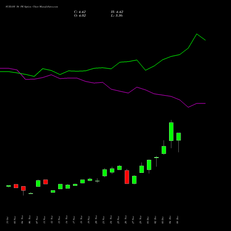
Task: Click the 04 Dec date label
Action: pos(170,220)
